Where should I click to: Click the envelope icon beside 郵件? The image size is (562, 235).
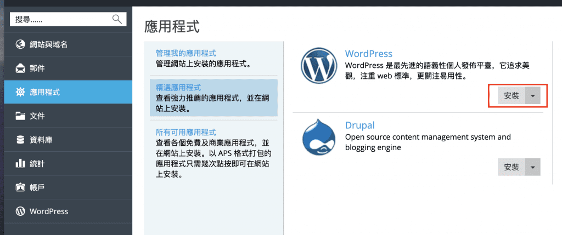point(20,68)
